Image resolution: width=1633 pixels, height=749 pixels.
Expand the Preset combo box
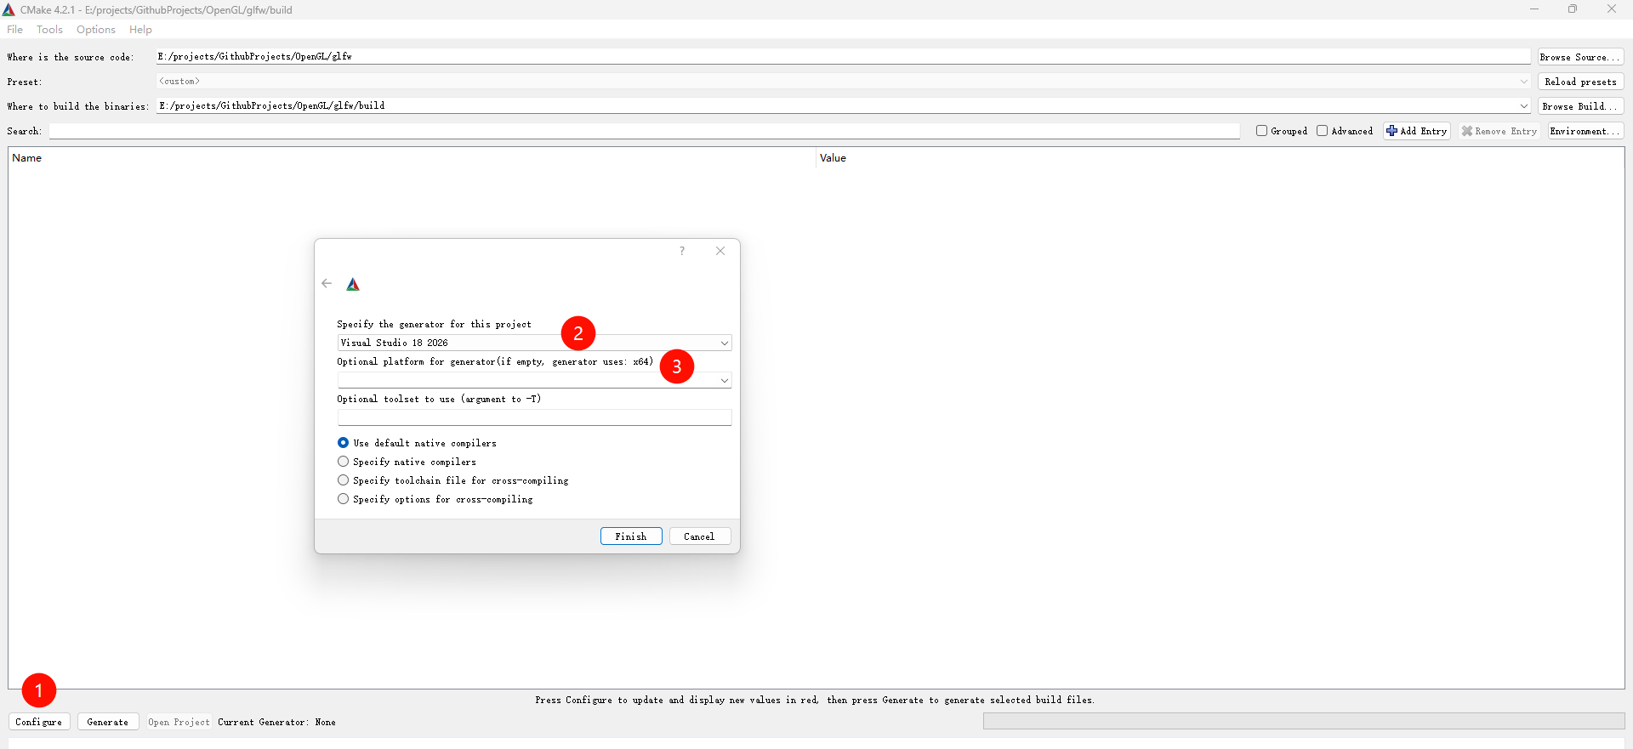tap(843, 82)
